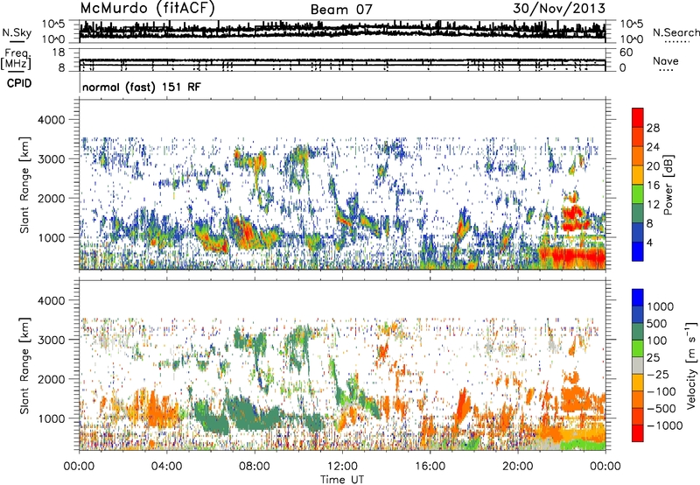Click the date '30/Nov/2013'
Image resolution: width=700 pixels, height=485 pixels.
click(x=559, y=9)
